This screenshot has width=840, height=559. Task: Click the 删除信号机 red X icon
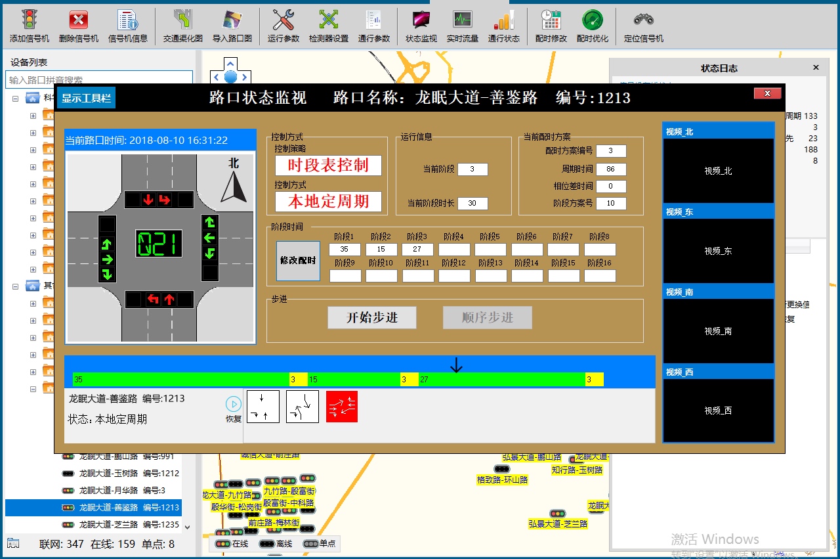tap(78, 20)
